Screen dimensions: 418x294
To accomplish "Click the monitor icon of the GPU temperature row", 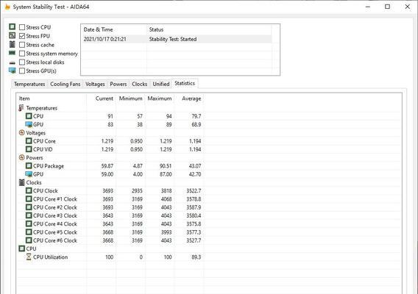I will (x=29, y=124).
